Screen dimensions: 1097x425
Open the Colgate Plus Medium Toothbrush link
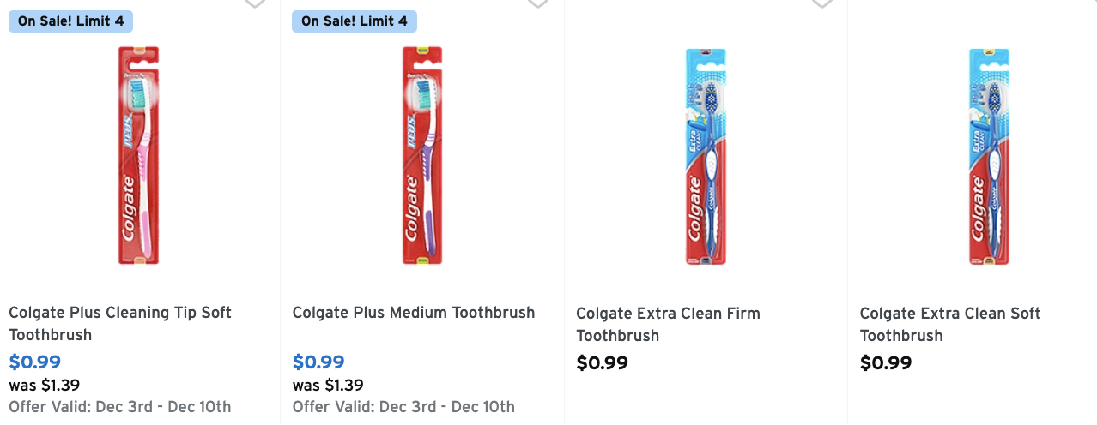tap(414, 313)
